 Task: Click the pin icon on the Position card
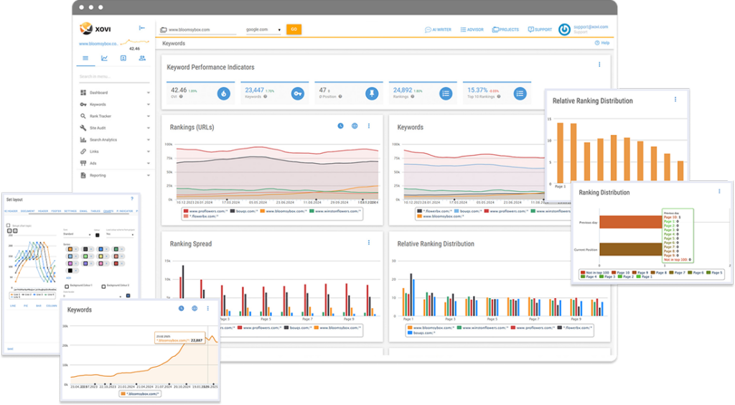pos(371,93)
